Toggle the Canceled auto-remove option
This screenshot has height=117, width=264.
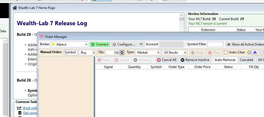(x=246, y=60)
